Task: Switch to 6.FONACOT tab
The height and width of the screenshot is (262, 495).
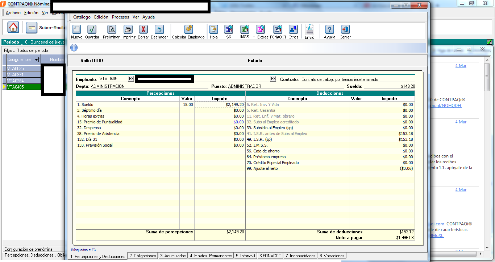Action: coord(270,256)
